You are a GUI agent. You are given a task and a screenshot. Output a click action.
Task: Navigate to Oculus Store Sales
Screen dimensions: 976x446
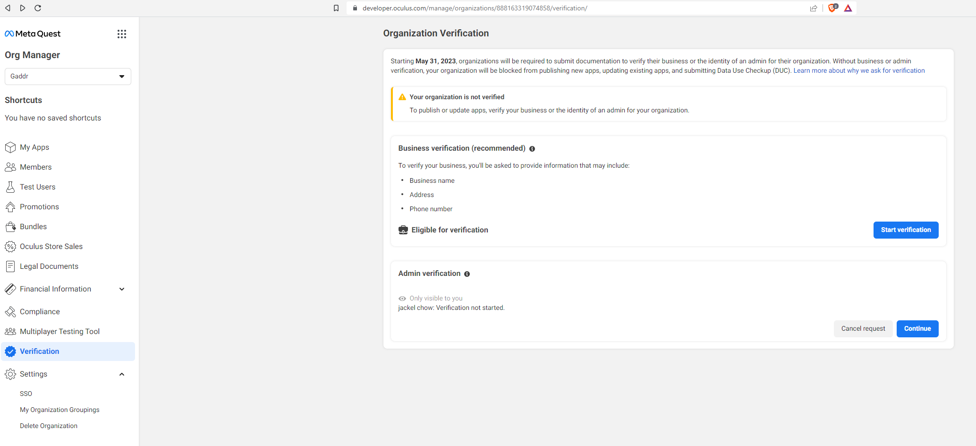[x=51, y=247]
